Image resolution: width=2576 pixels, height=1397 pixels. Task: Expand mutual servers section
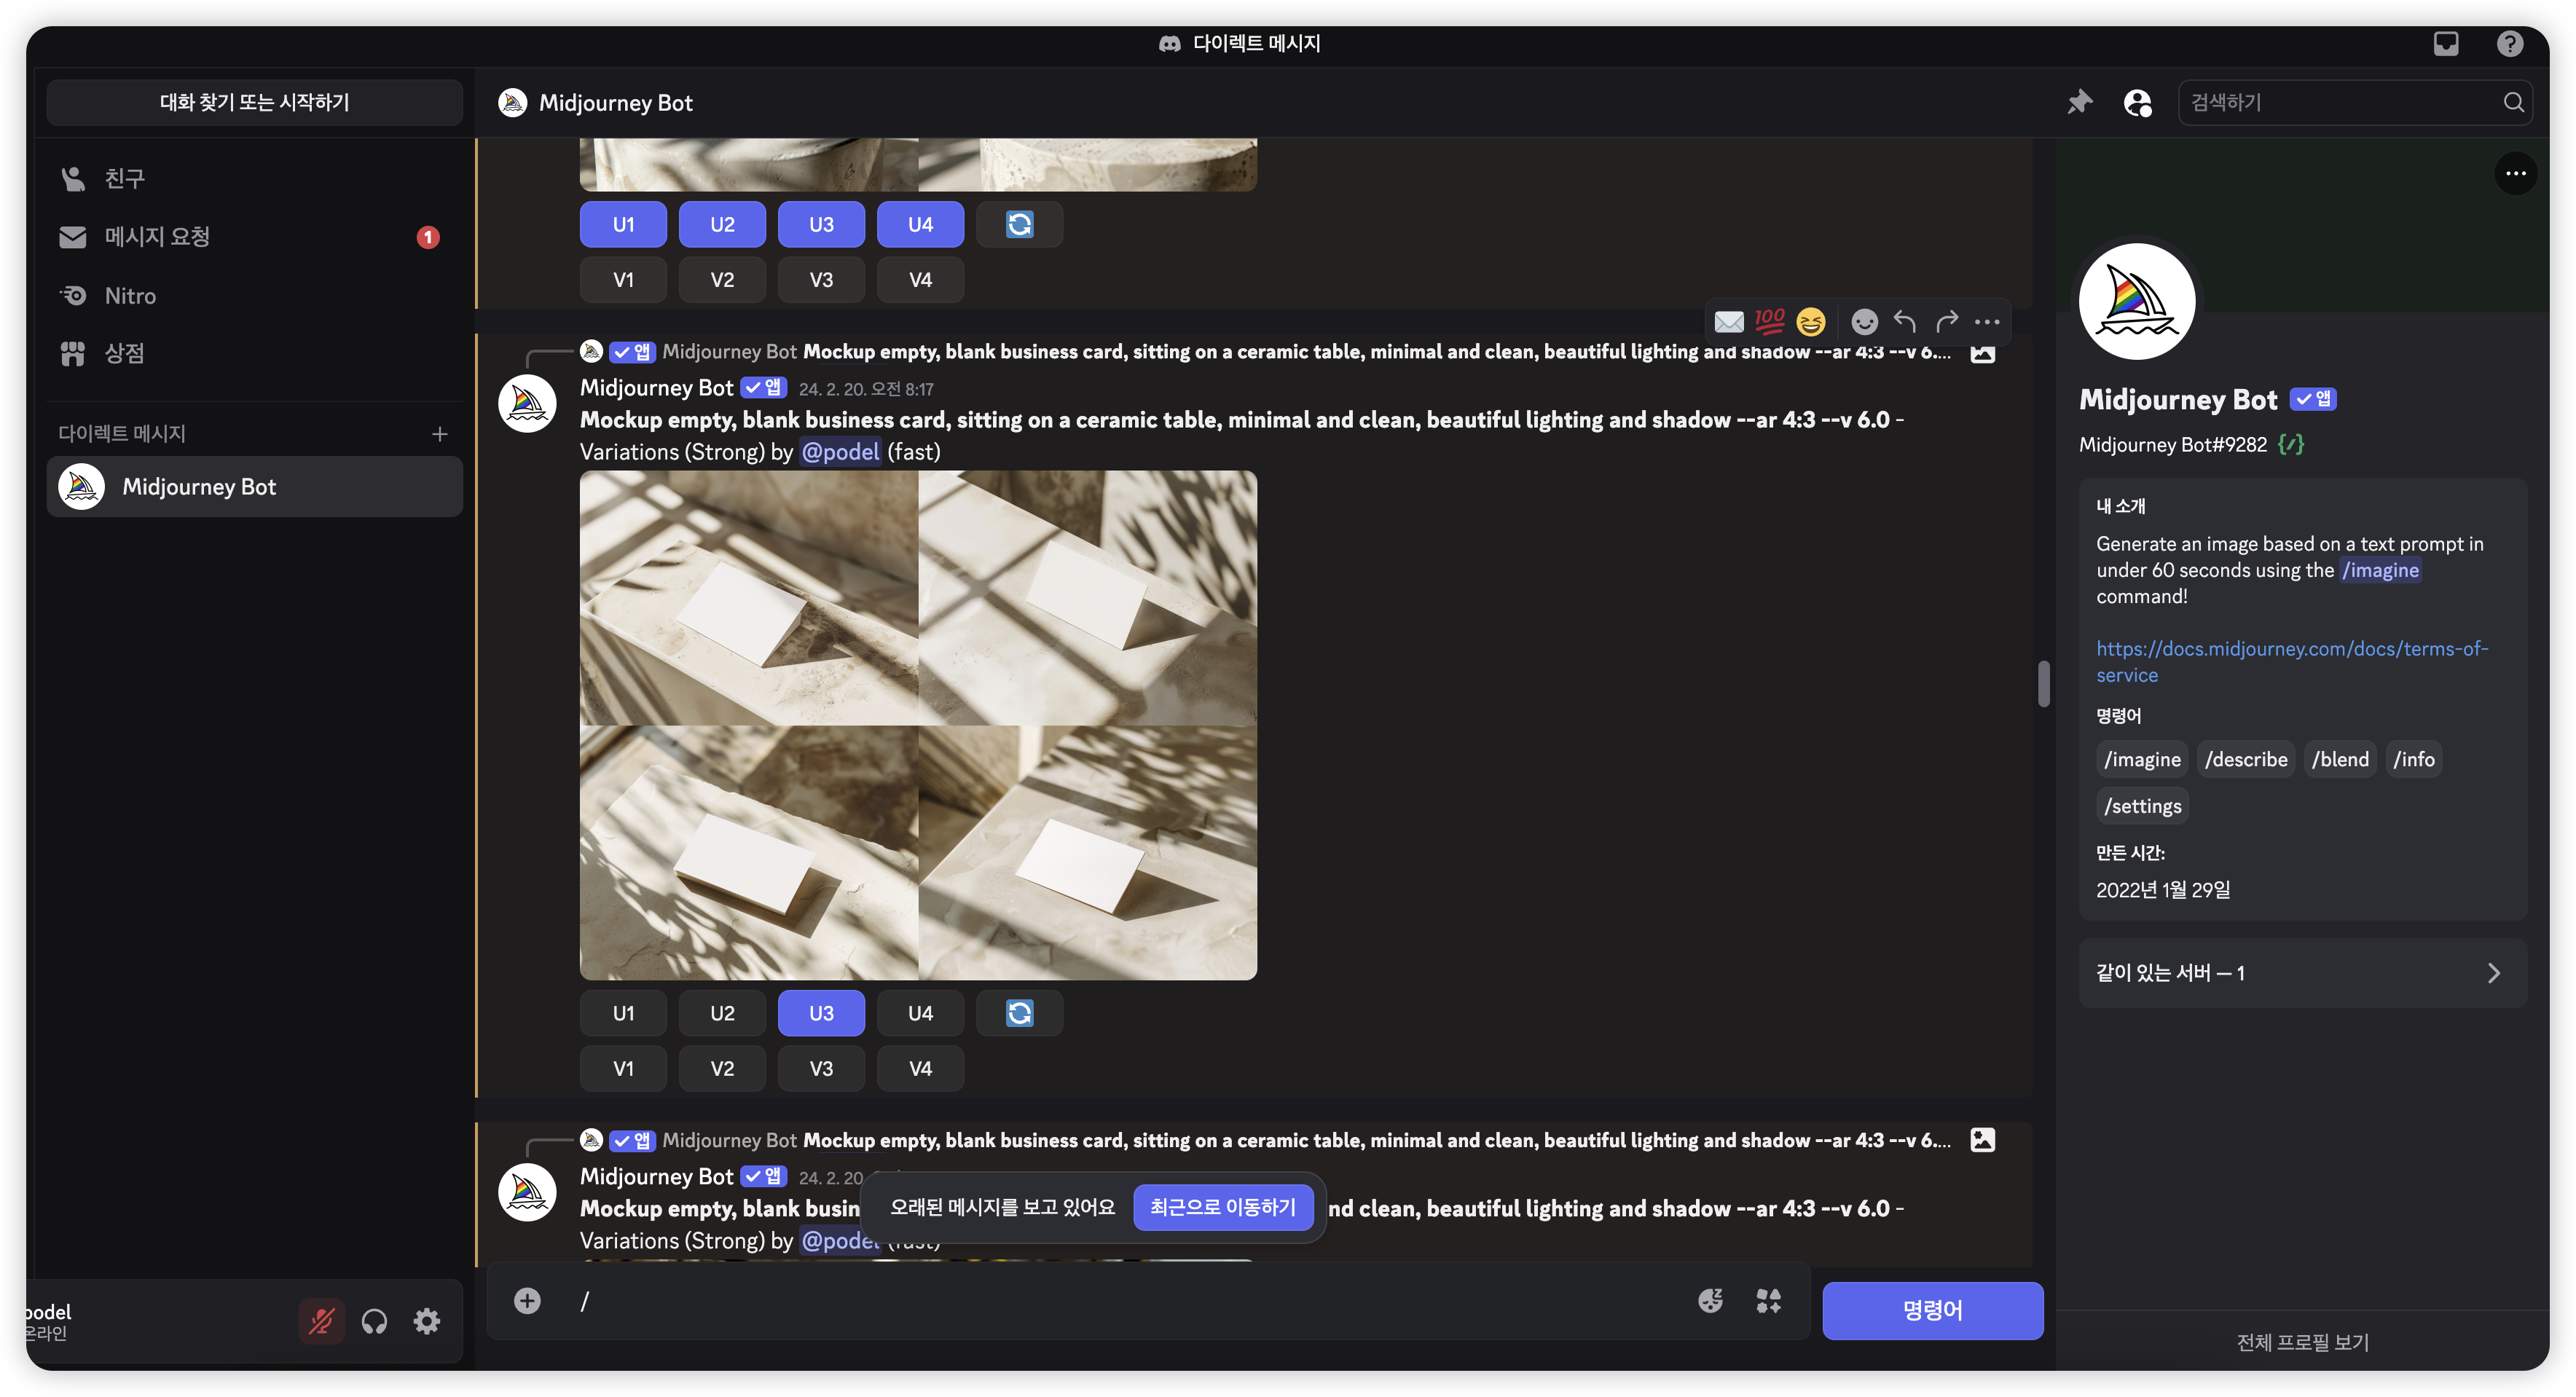point(2302,972)
